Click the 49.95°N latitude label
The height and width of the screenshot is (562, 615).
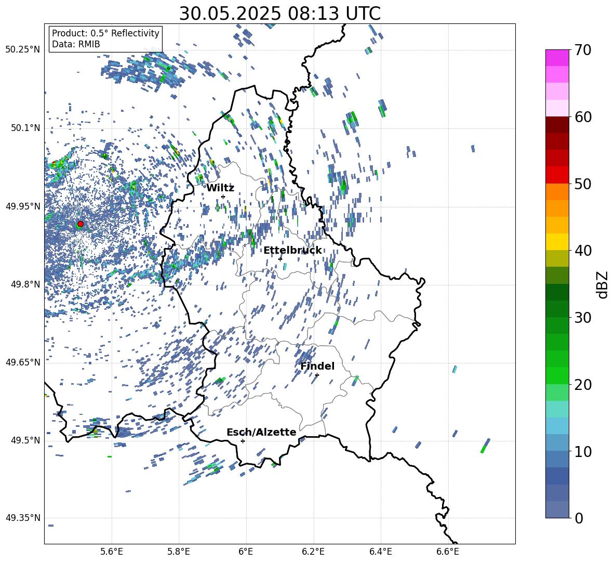[x=23, y=206]
